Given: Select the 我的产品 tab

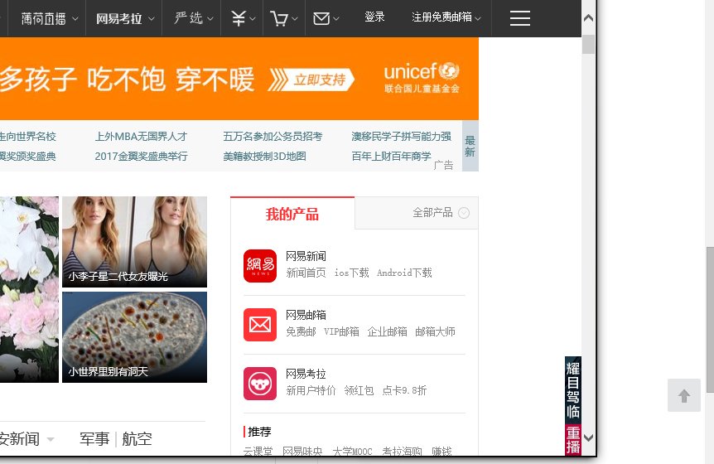Looking at the screenshot, I should 292,213.
